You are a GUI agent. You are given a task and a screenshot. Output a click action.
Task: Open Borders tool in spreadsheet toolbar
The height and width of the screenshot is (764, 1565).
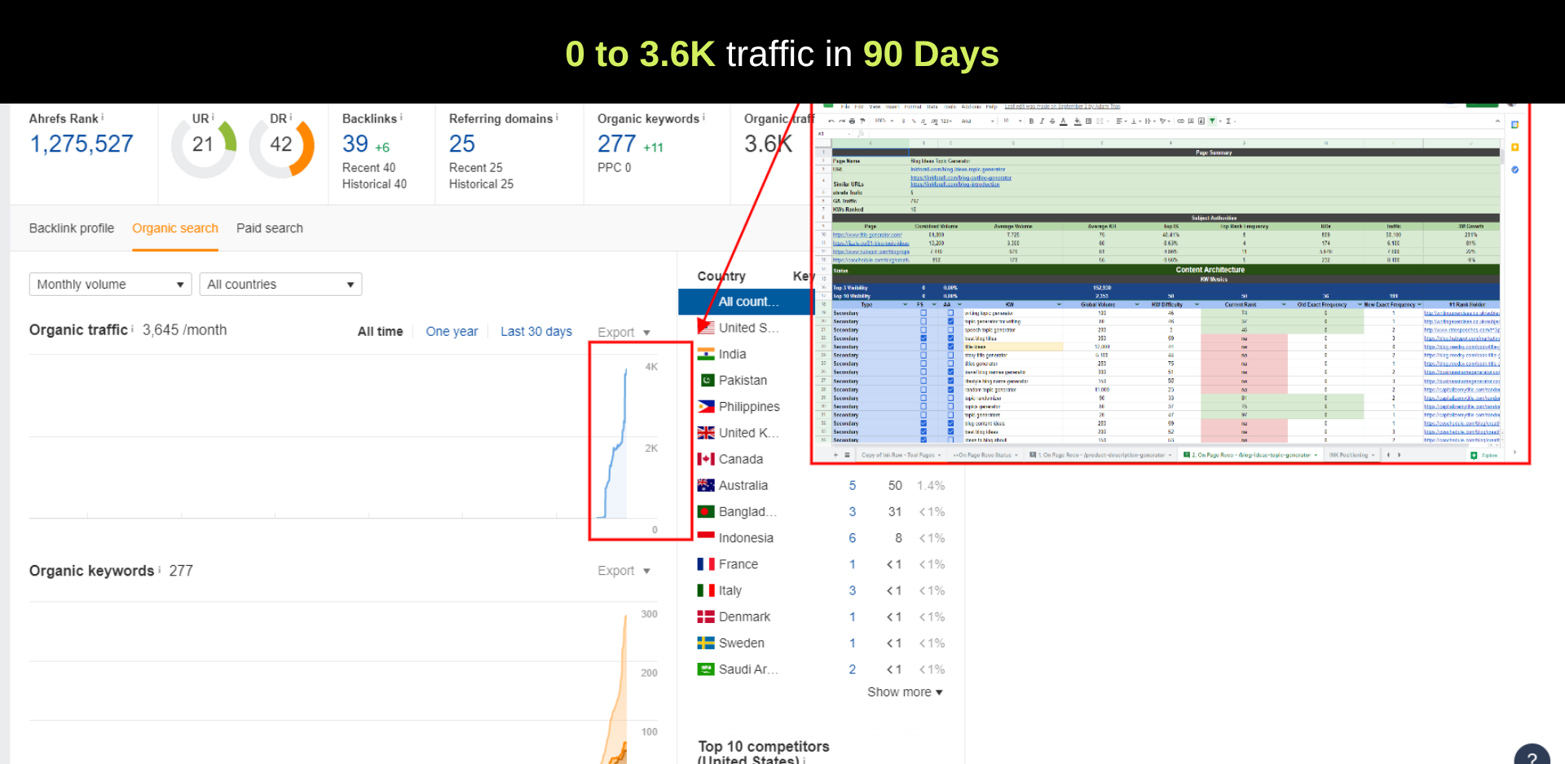point(1088,121)
